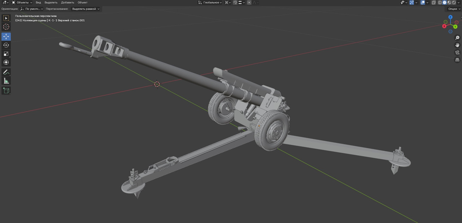Open proportional falloff dropdown
The image size is (462, 223).
point(256,3)
